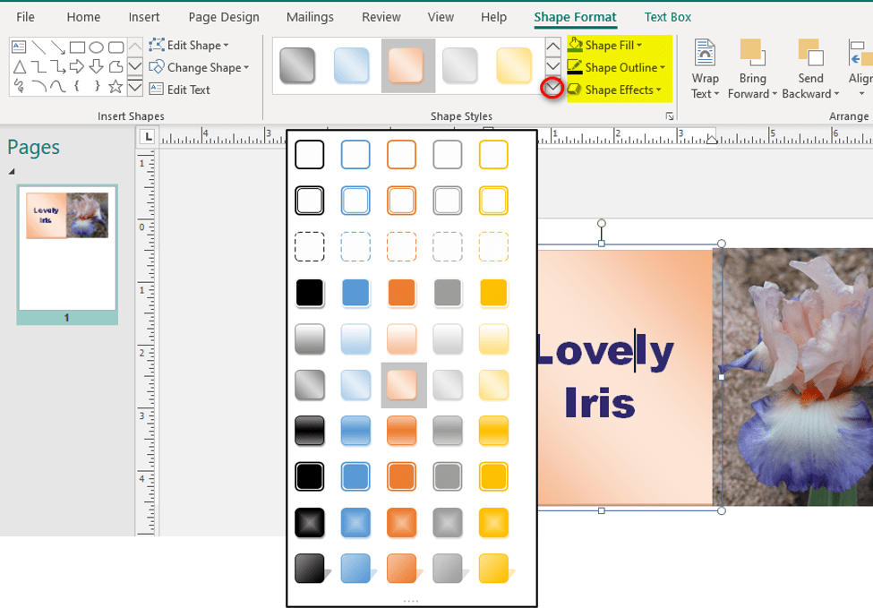This screenshot has width=873, height=608.
Task: Open the Text Box tab
Action: point(667,17)
